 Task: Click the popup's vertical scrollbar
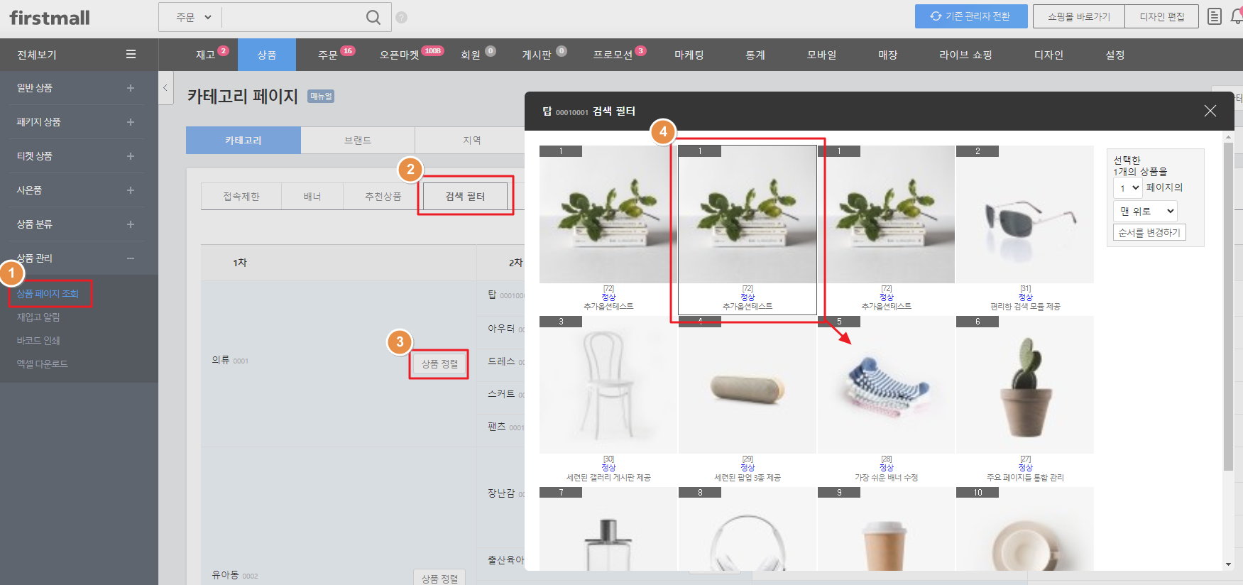click(x=1228, y=305)
